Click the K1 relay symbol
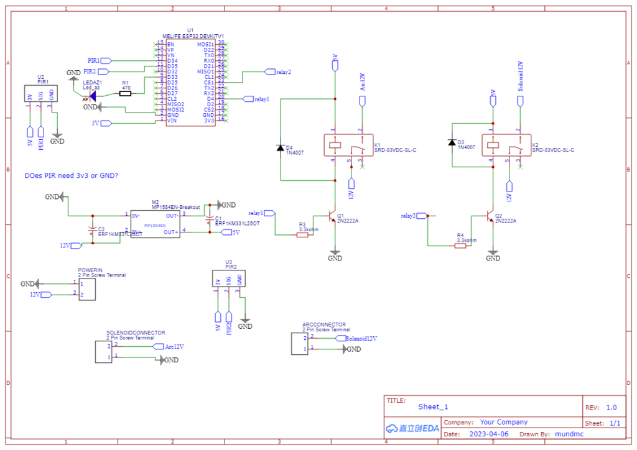Viewport: 637px width, 450px height. (348, 145)
